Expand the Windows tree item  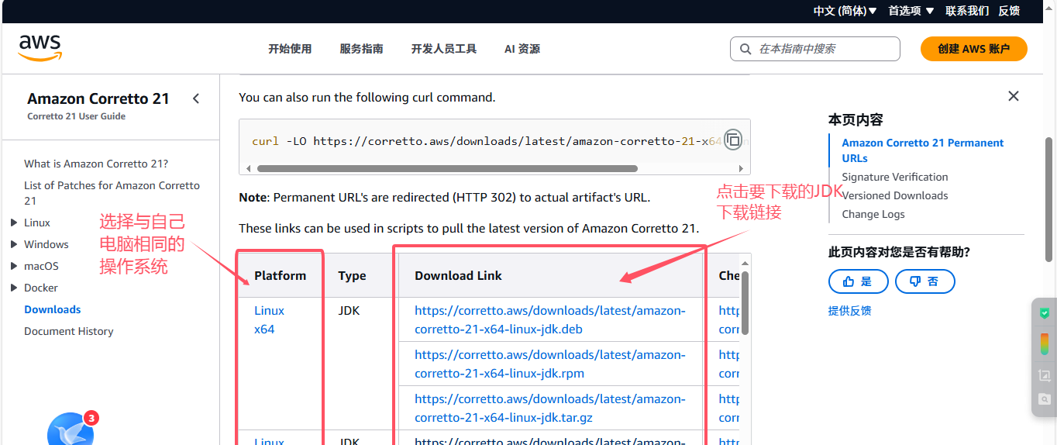[14, 244]
